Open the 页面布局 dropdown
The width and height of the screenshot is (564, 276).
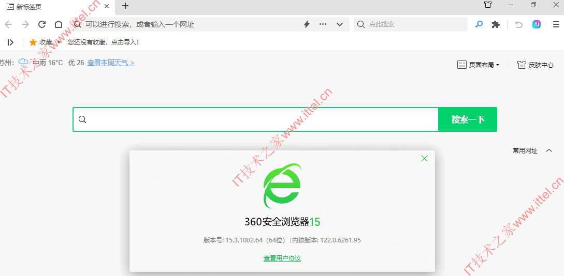(x=479, y=65)
